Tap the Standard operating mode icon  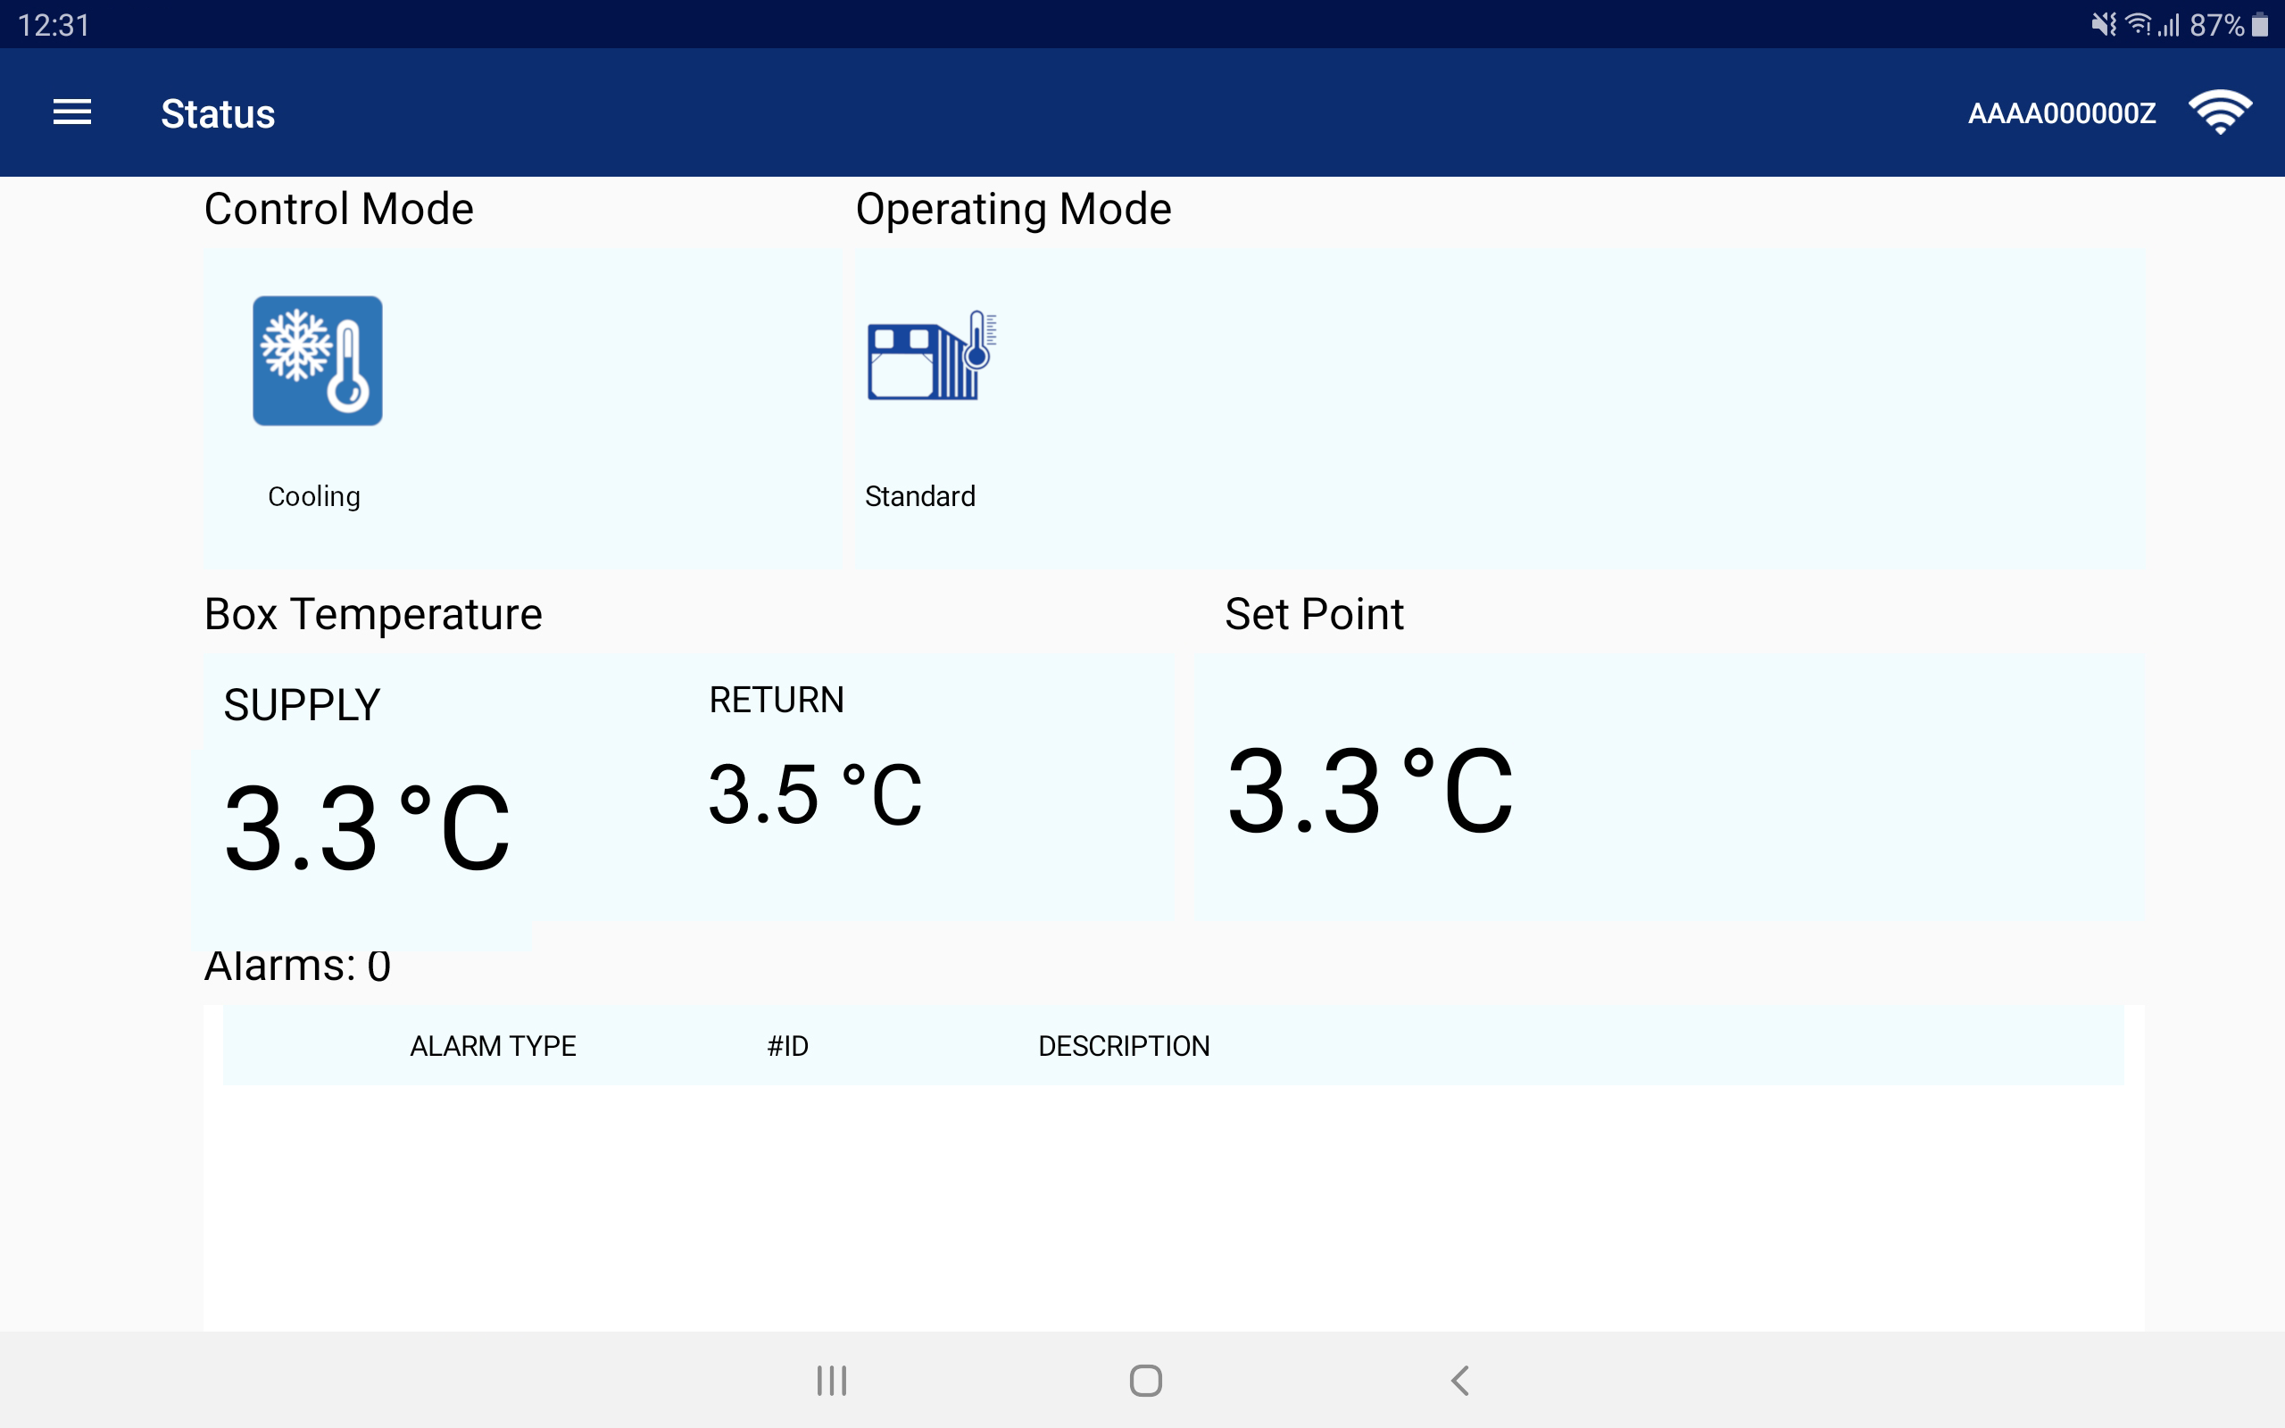point(932,356)
